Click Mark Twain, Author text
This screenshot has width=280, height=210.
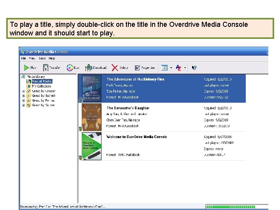coord(119,85)
